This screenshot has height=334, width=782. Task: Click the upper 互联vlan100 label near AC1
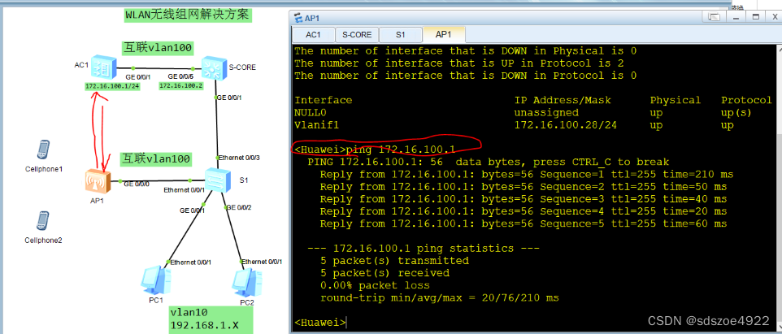point(158,48)
